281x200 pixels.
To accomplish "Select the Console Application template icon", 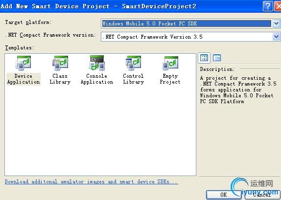I will point(97,63).
